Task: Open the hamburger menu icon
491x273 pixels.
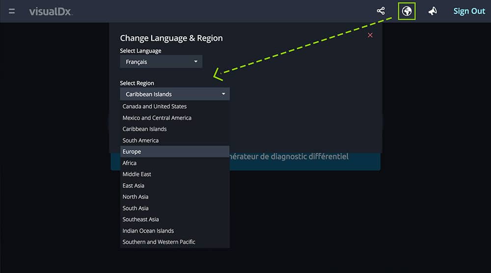Action: [x=12, y=11]
